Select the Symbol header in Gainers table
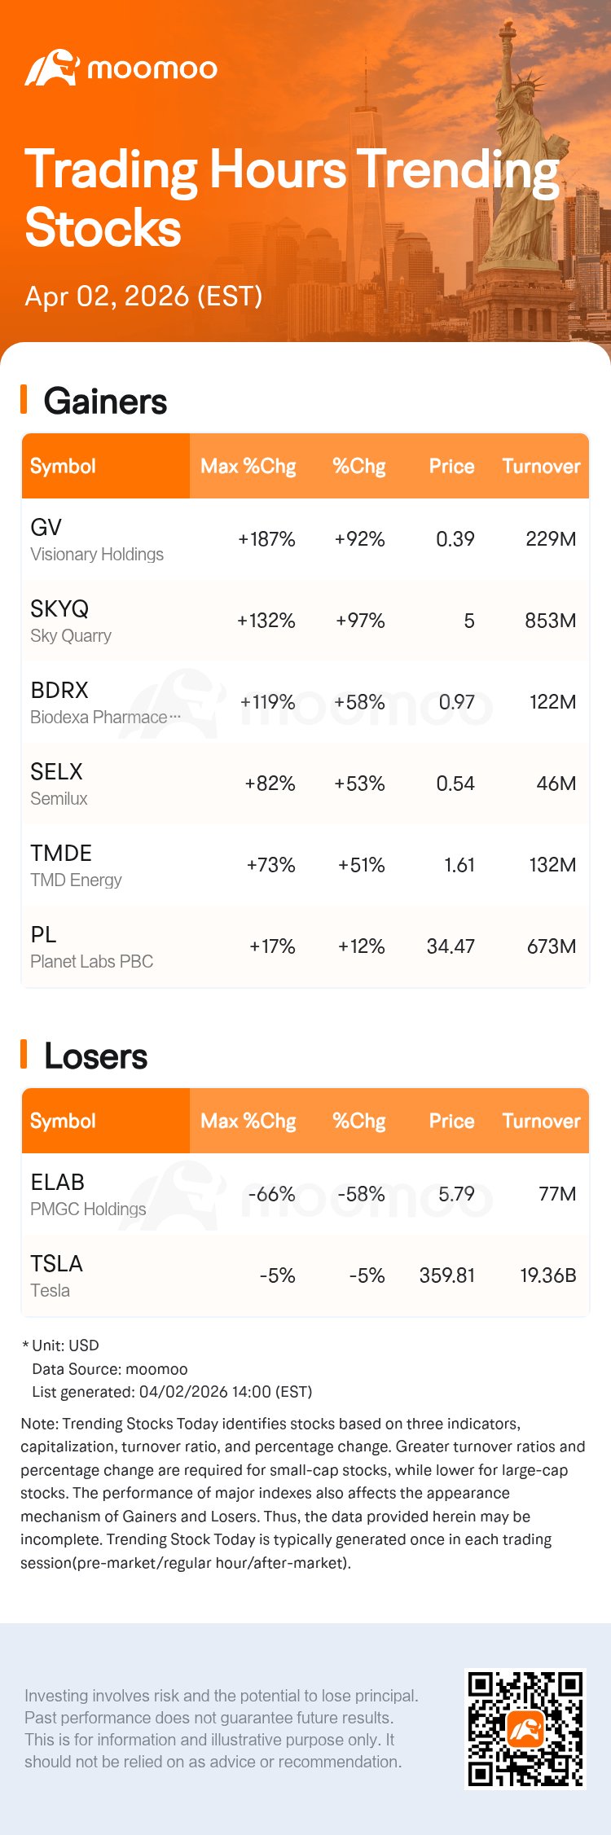Image resolution: width=611 pixels, height=1835 pixels. click(63, 466)
